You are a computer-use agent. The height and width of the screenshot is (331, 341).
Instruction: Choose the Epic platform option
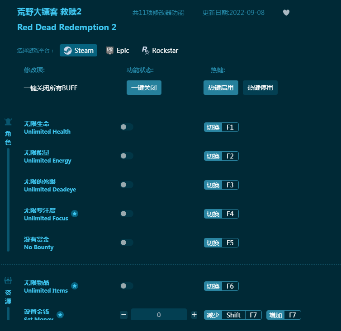point(118,51)
